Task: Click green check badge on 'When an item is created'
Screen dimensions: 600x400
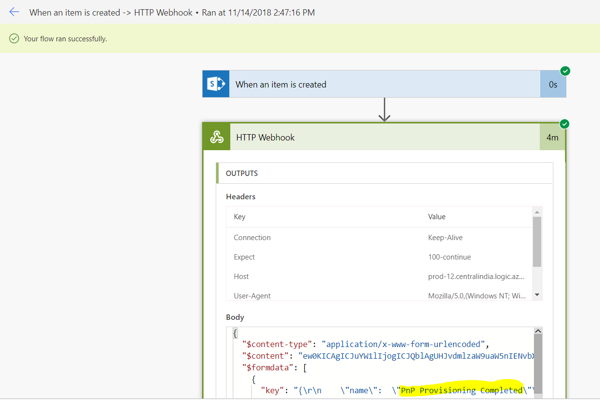Action: (565, 71)
